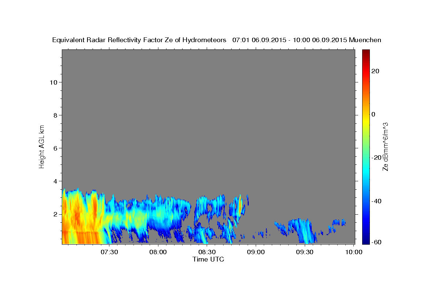
Task: Click the height tick label '4'
Action: pyautogui.click(x=56, y=181)
